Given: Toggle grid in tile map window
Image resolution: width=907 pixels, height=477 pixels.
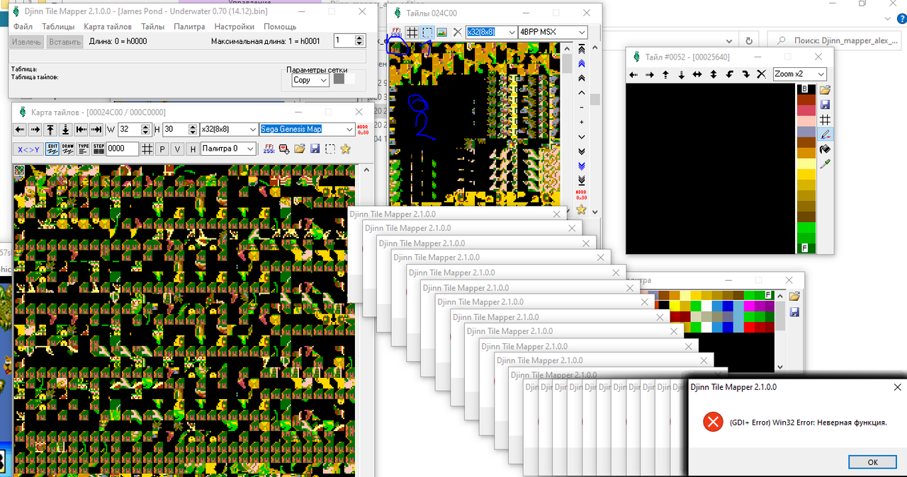Looking at the screenshot, I should pos(147,149).
